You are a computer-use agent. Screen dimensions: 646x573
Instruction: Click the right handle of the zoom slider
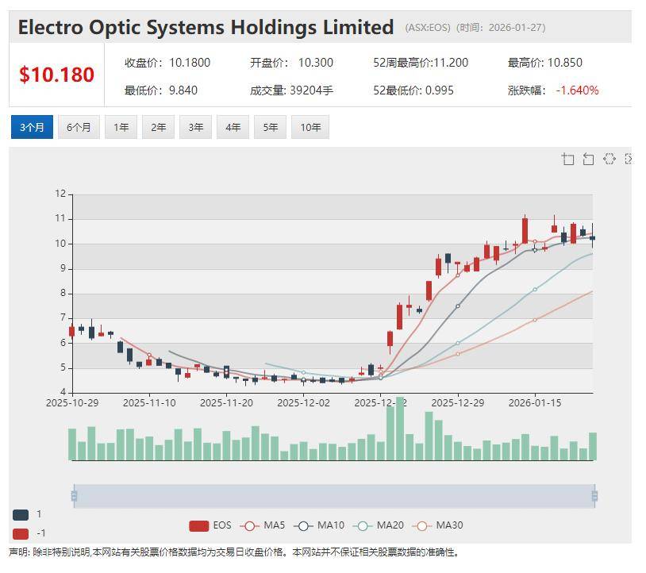pos(594,497)
